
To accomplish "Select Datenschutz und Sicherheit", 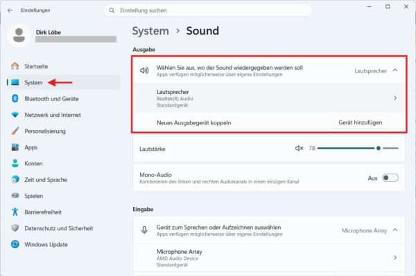I will pyautogui.click(x=63, y=228).
